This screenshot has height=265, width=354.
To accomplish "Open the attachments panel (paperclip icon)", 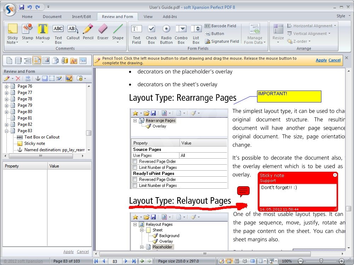I will 64,61.
